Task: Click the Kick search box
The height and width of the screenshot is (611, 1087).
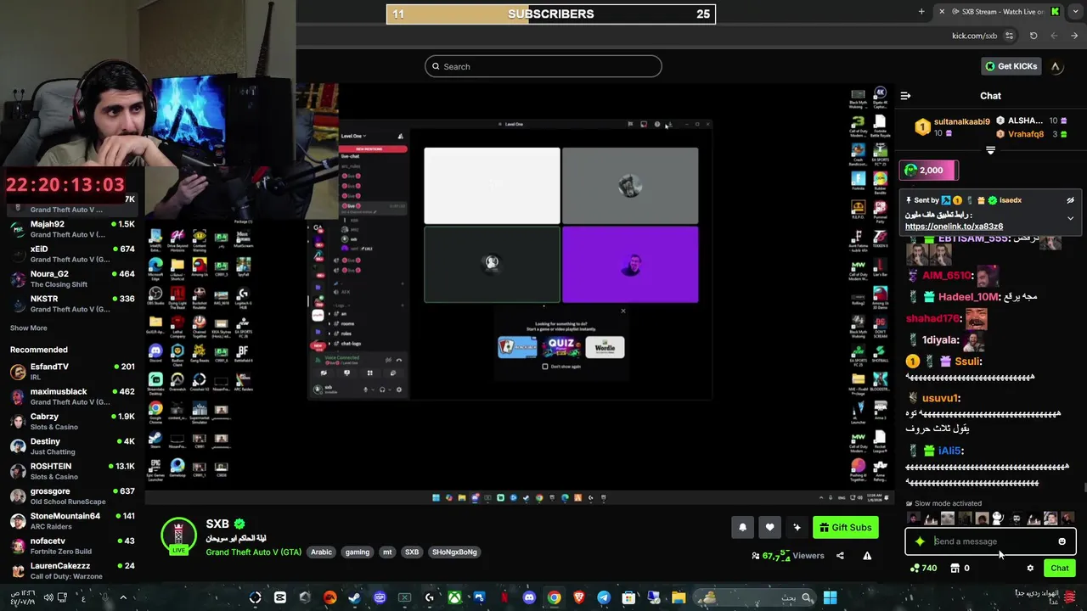Action: [543, 66]
